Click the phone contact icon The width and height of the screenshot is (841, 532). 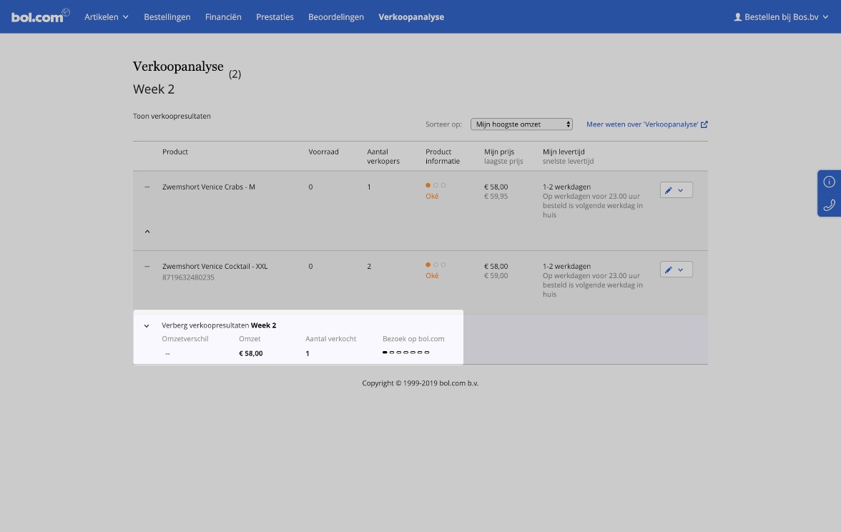829,205
